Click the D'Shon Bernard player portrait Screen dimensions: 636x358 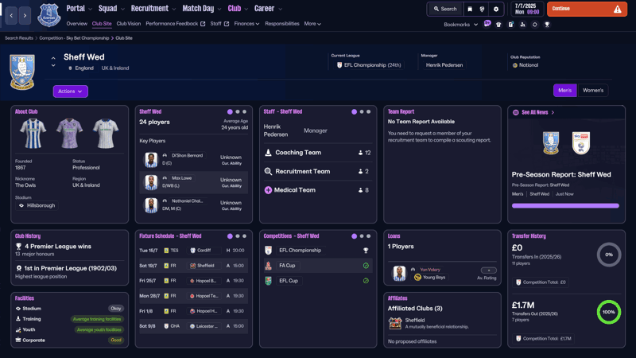pyautogui.click(x=151, y=160)
